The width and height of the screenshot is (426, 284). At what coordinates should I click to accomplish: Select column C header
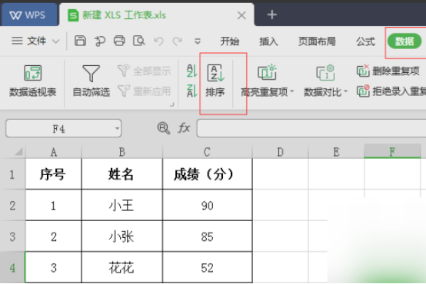click(208, 152)
